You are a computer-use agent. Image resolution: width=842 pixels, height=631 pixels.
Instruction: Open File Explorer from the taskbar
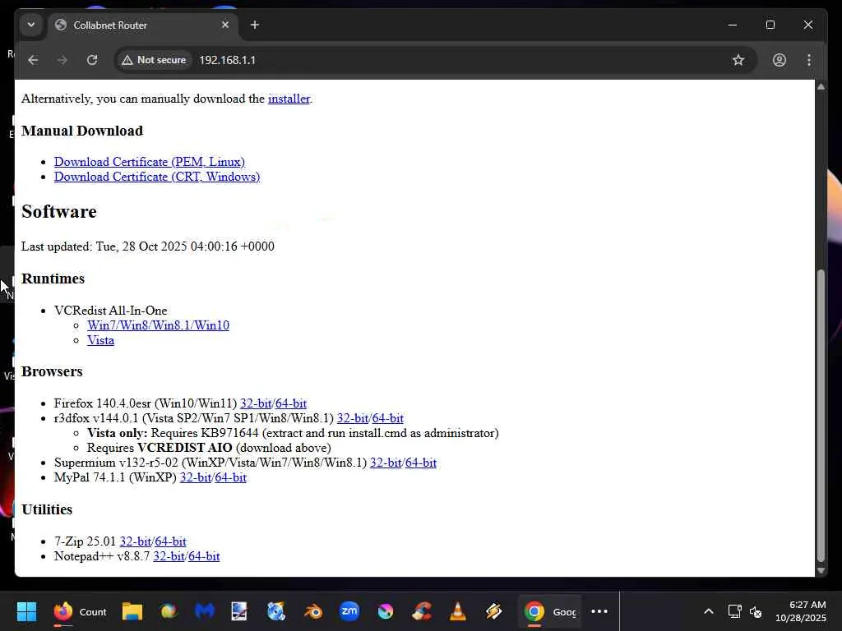tap(132, 611)
